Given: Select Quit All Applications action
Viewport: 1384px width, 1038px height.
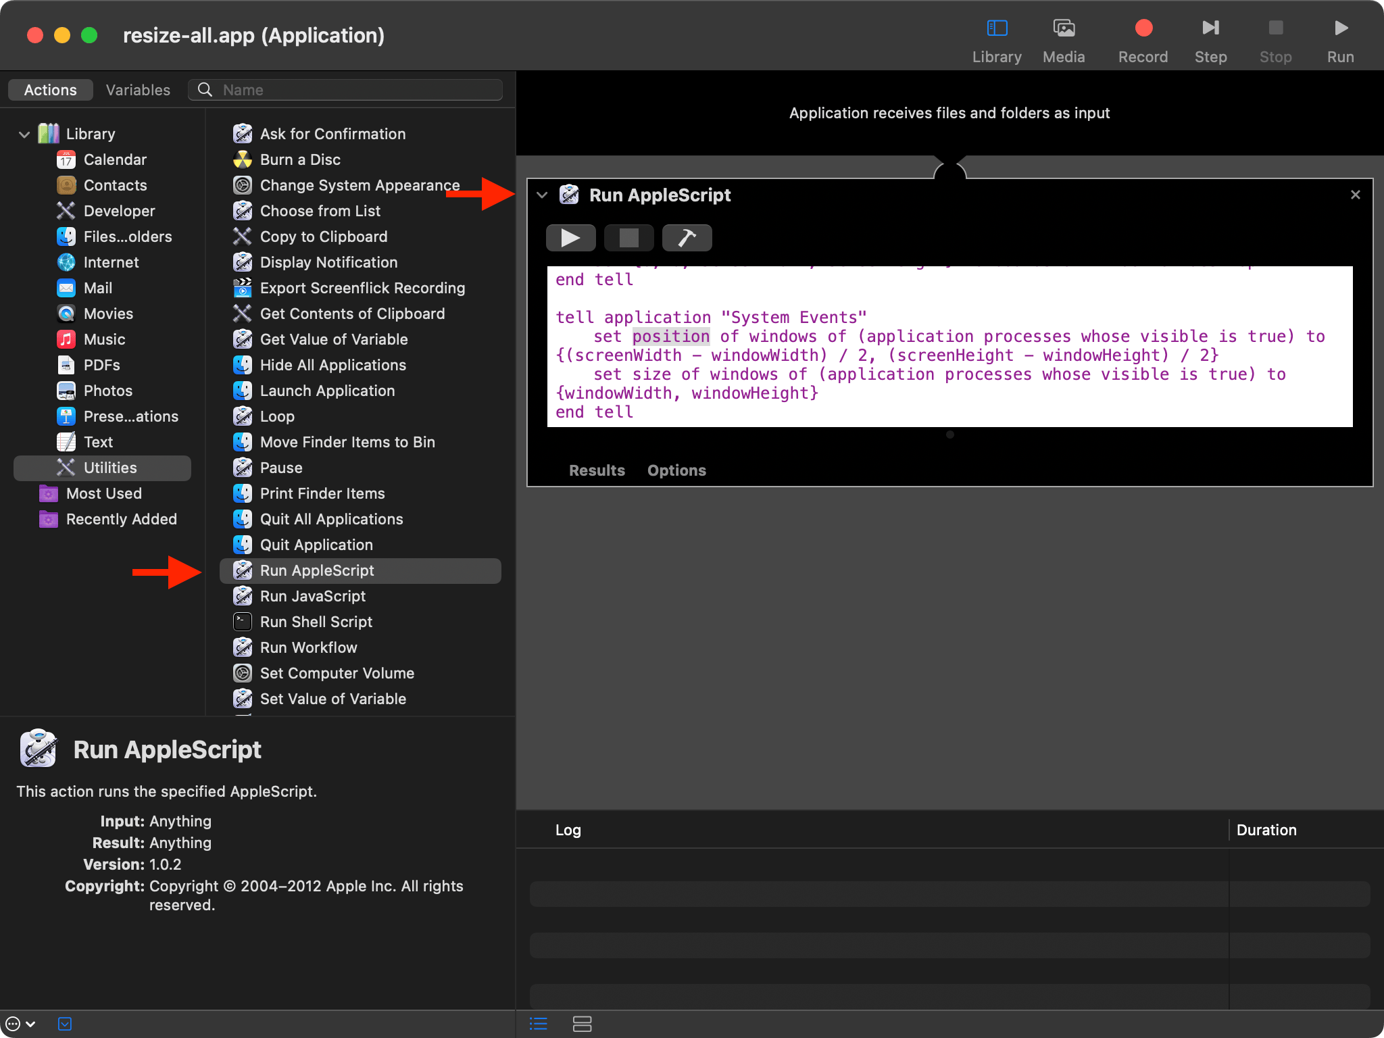Looking at the screenshot, I should pyautogui.click(x=318, y=519).
